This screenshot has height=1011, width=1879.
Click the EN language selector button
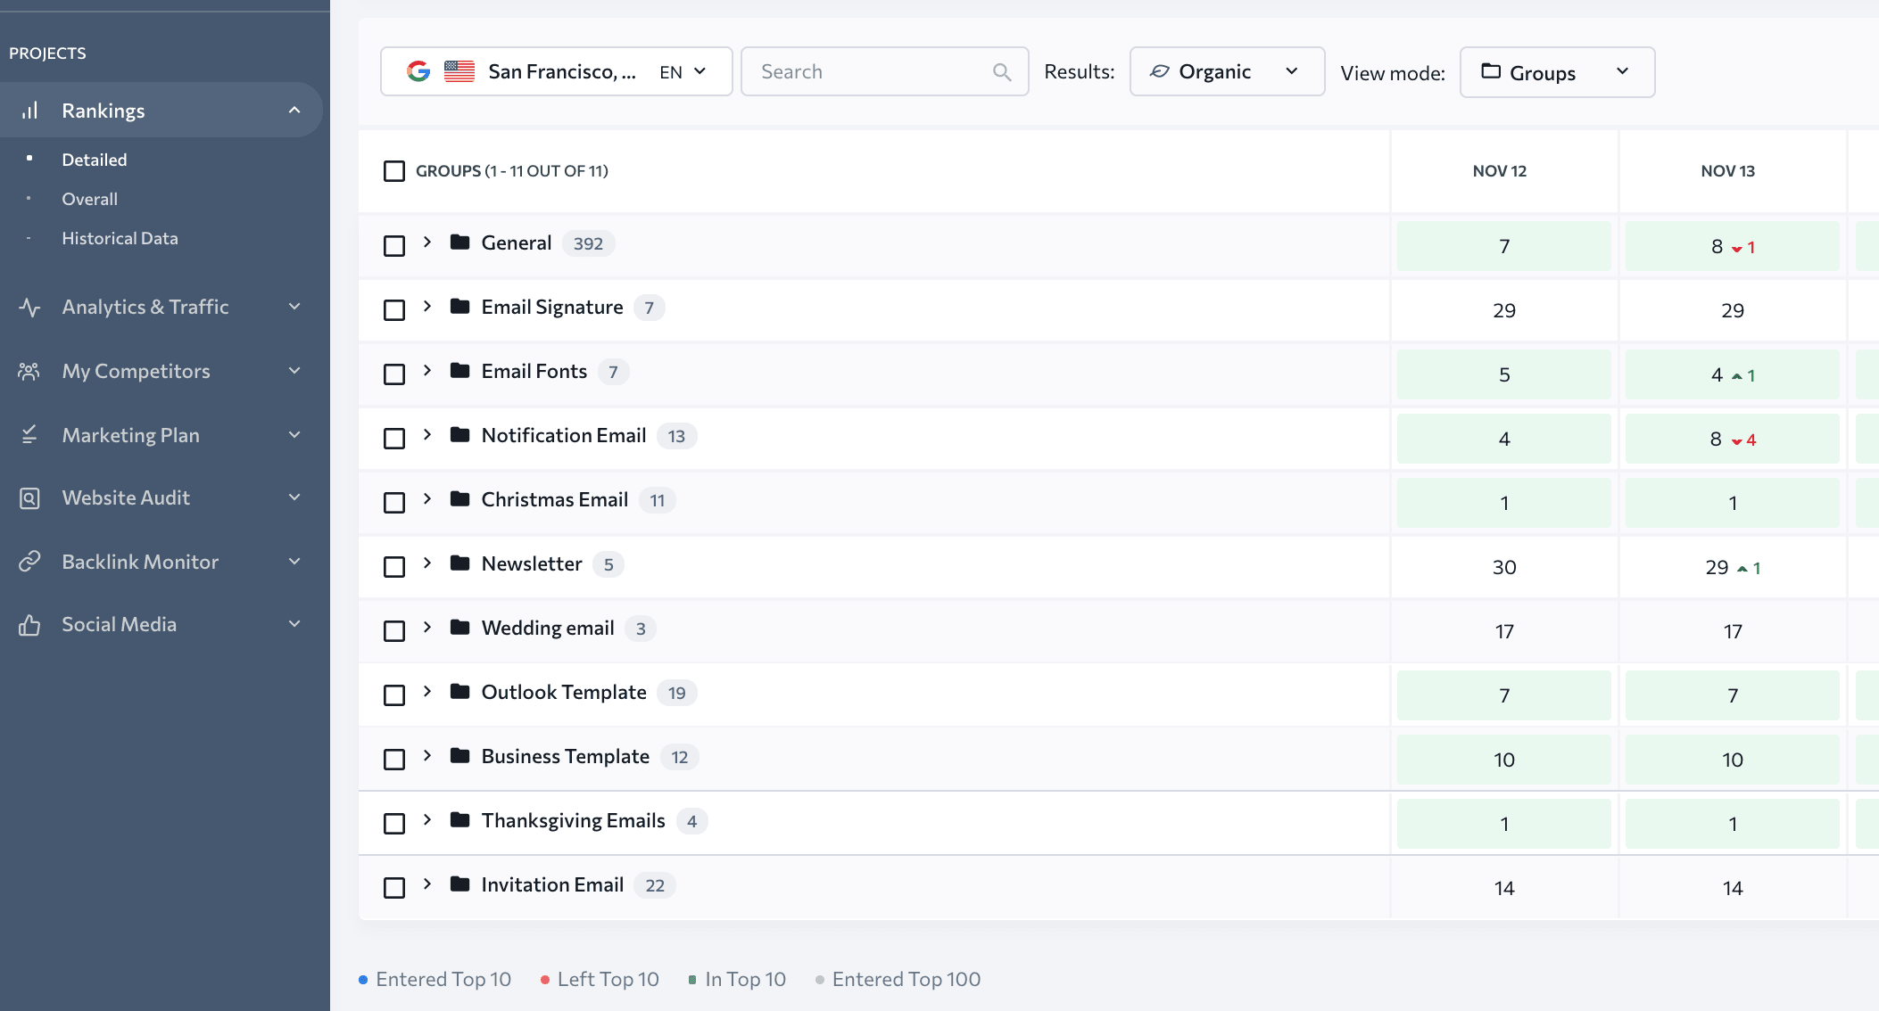tap(684, 71)
